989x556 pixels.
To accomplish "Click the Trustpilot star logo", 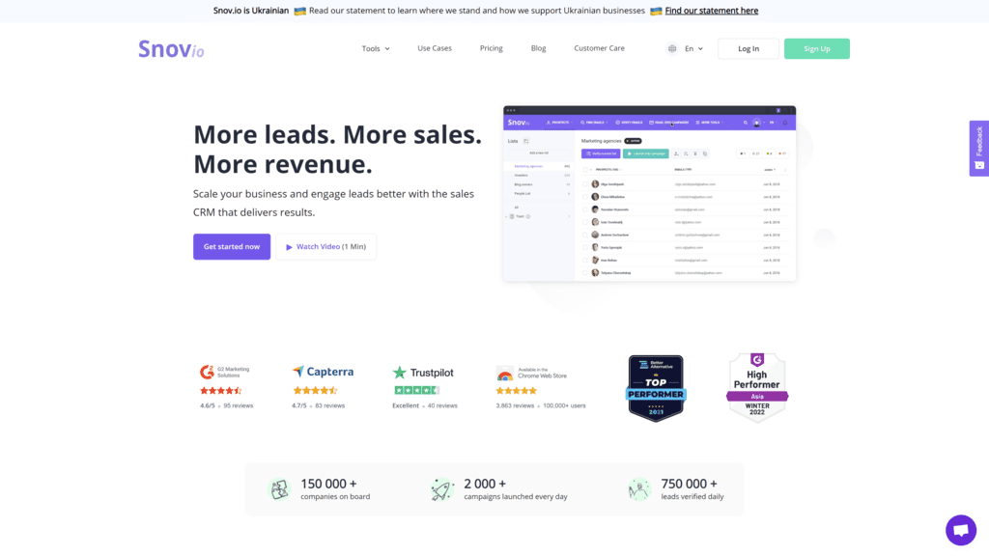I will pyautogui.click(x=423, y=373).
